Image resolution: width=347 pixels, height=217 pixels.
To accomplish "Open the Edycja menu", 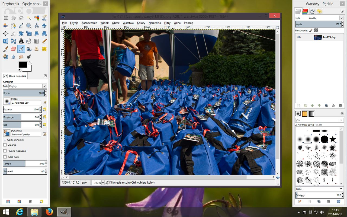I will [74, 23].
